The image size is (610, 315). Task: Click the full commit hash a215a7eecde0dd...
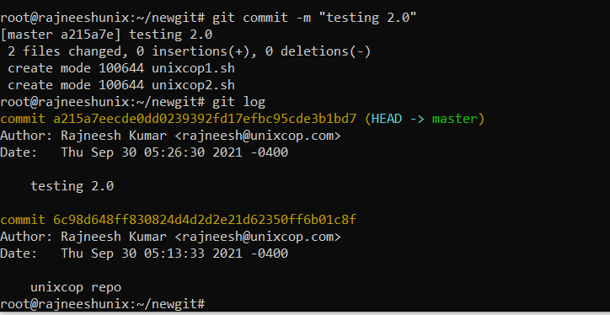[205, 119]
